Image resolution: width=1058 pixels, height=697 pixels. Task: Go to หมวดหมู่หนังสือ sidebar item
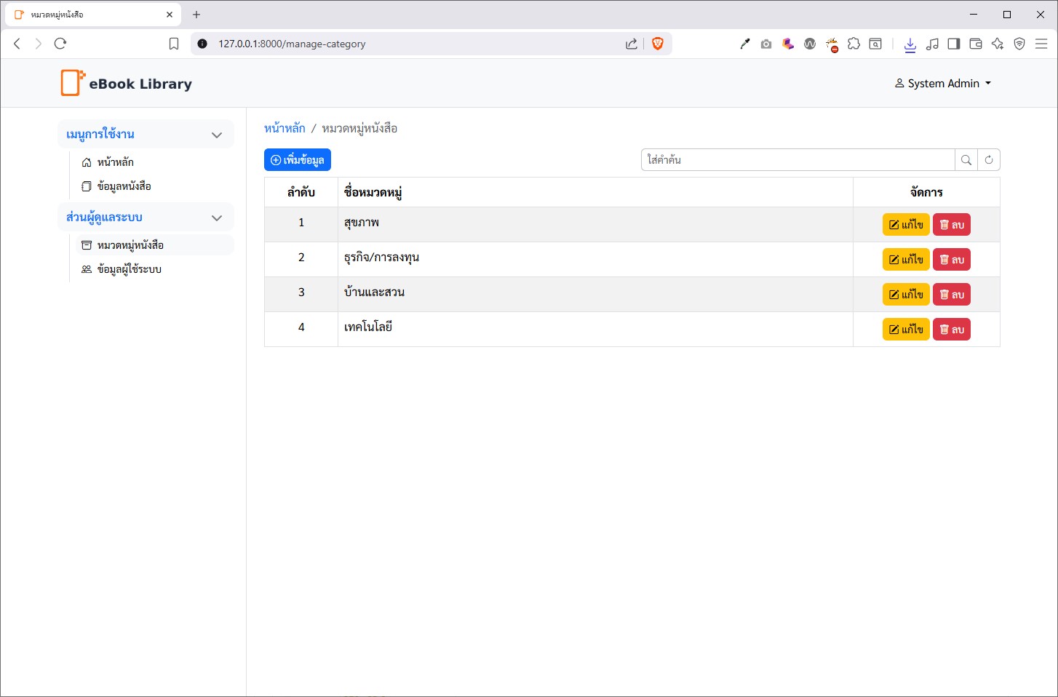(x=130, y=245)
